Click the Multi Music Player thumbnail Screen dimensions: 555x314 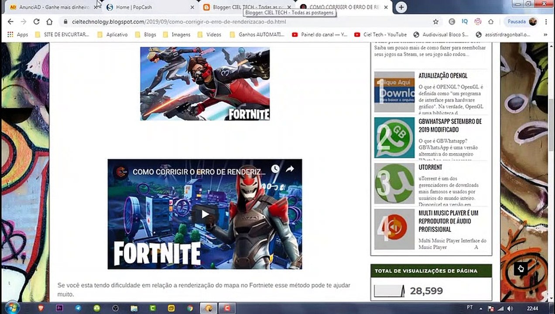click(394, 229)
